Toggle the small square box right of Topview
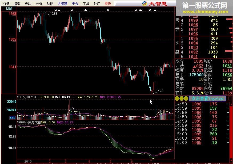233x164 pixels. 230,98
